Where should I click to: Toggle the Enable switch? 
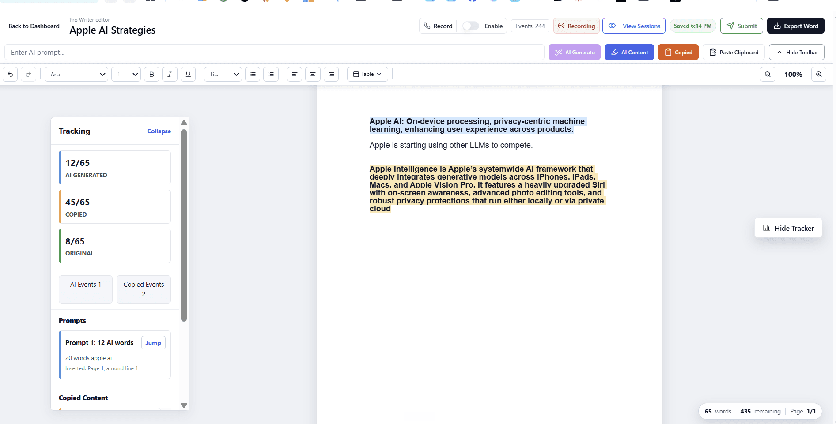pyautogui.click(x=471, y=26)
